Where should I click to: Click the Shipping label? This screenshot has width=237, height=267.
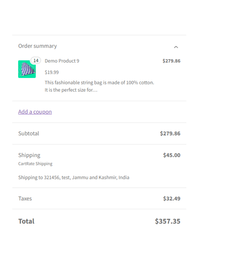coord(29,155)
